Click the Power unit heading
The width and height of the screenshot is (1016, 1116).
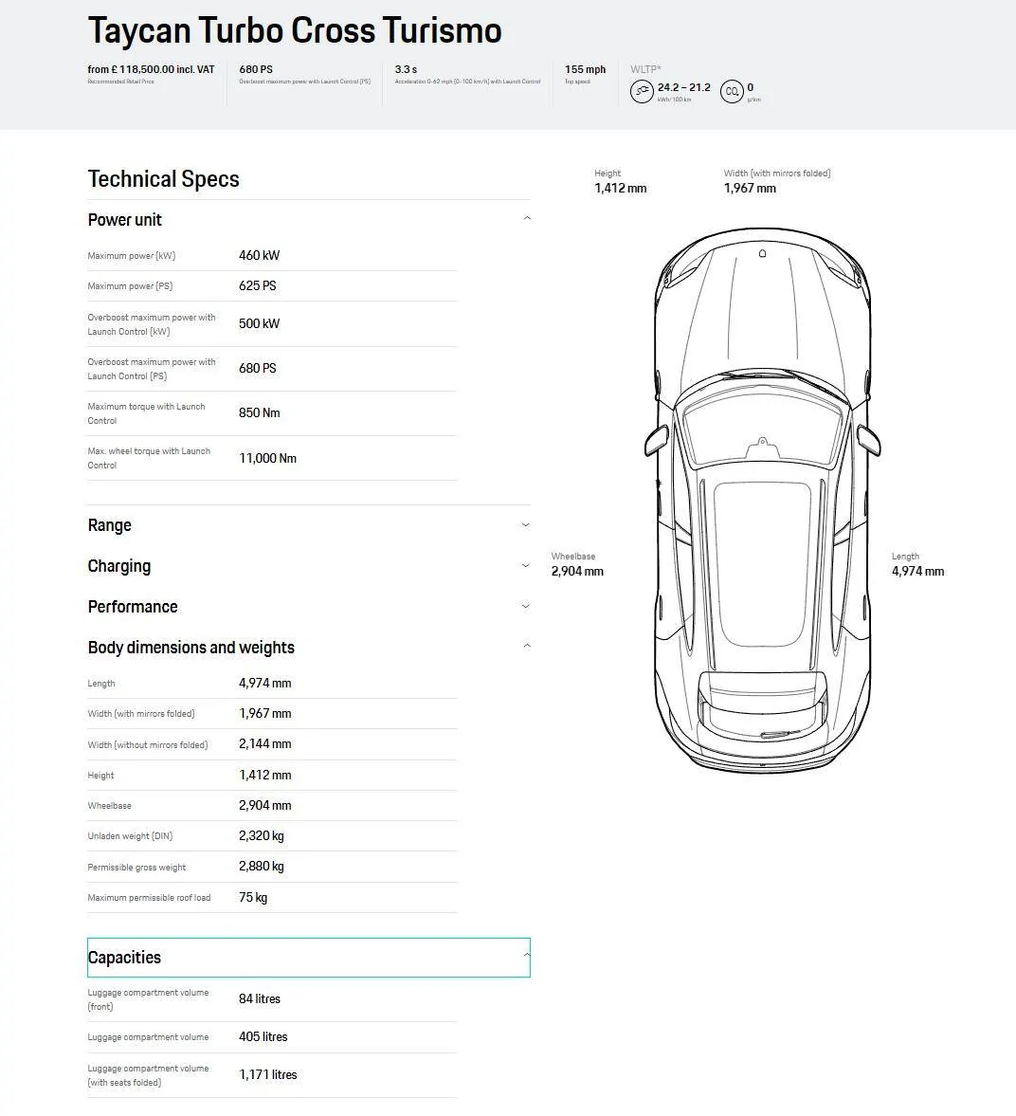[124, 220]
